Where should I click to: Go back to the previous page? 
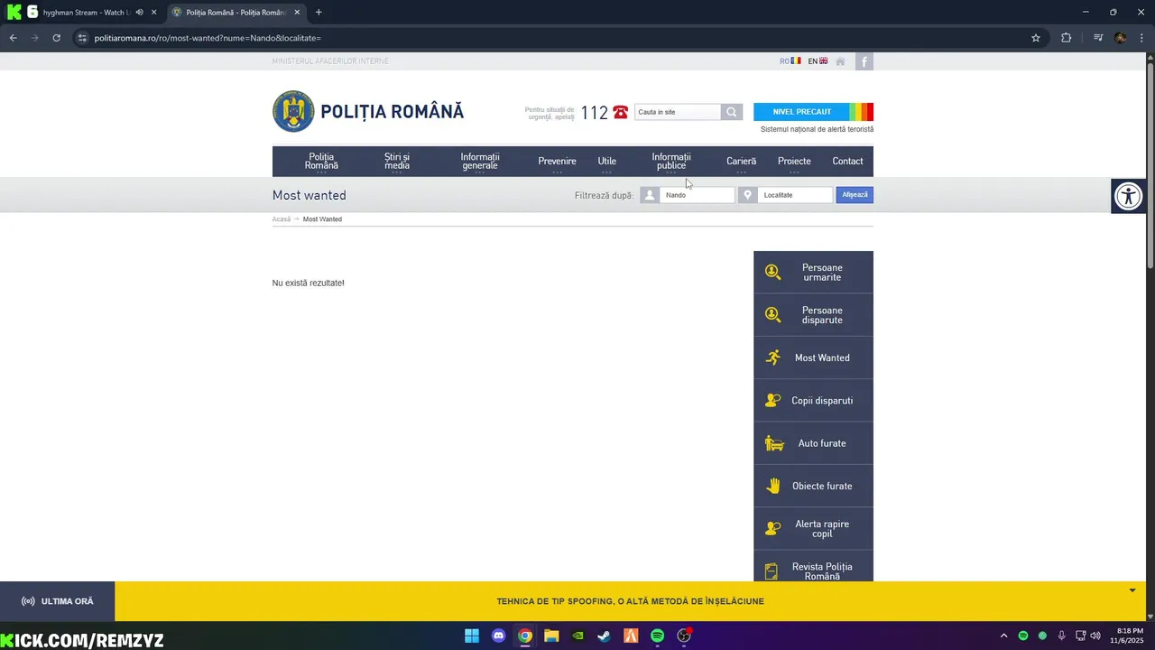pyautogui.click(x=14, y=38)
